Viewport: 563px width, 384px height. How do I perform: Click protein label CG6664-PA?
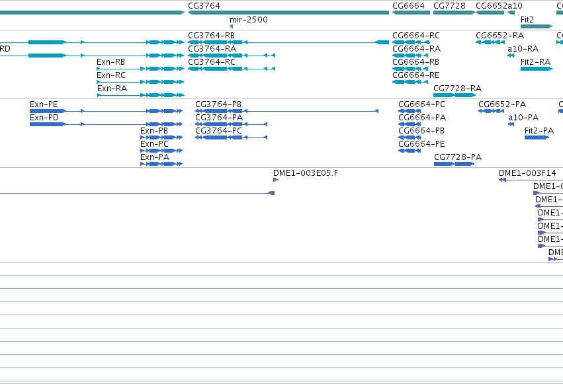click(422, 118)
